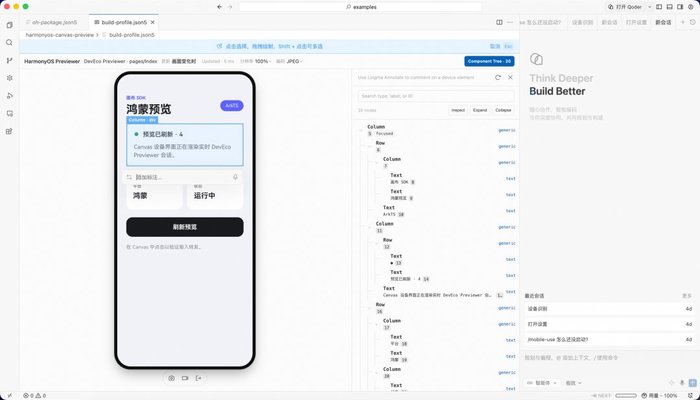Image resolution: width=700 pixels, height=400 pixels.
Task: Click the annotation settings icon beside 添加标注
Action: coord(130,177)
